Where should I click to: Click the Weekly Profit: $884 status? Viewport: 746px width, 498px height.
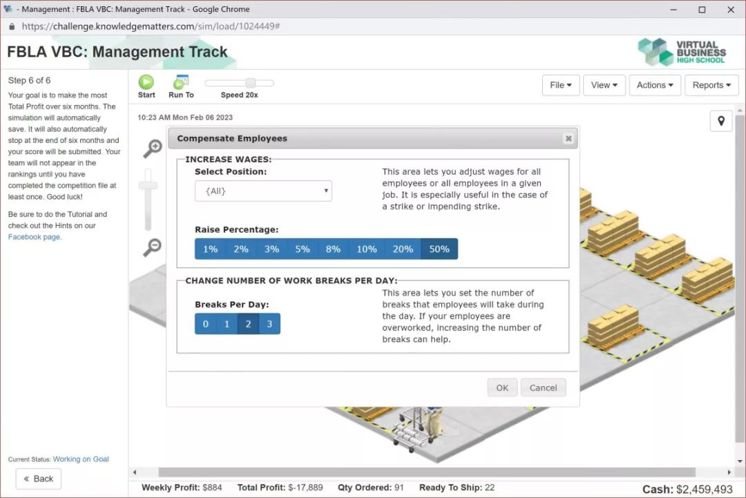click(182, 488)
